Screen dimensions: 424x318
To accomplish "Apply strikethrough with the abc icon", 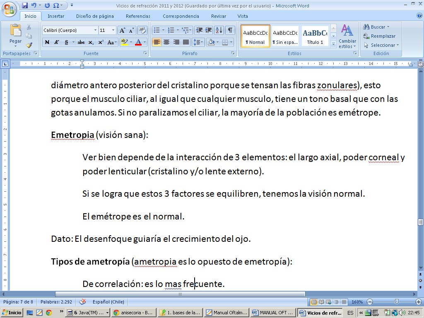I will click(81, 42).
